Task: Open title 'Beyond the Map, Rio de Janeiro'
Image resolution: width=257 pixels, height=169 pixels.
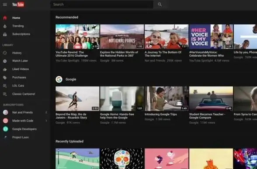Action: pos(71,116)
